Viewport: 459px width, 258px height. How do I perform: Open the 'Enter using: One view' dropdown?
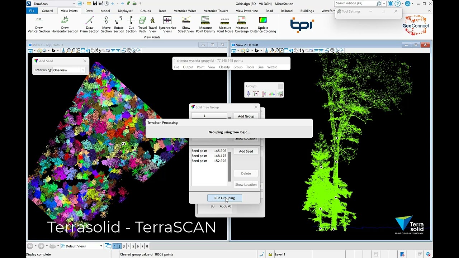[68, 70]
